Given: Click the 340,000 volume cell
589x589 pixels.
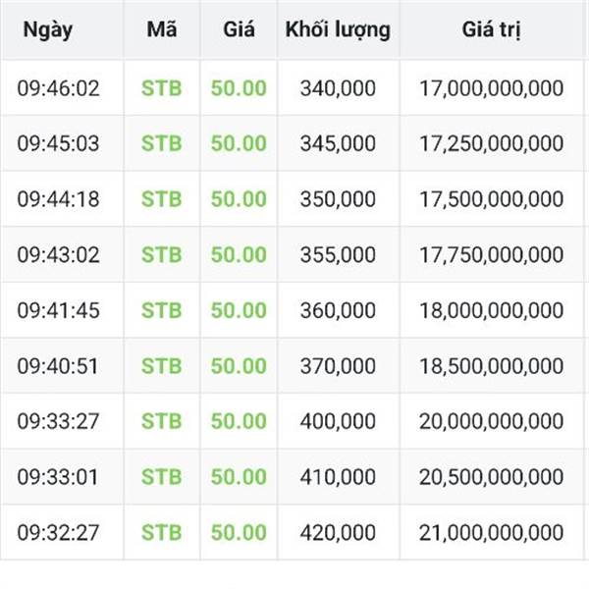Looking at the screenshot, I should (338, 88).
